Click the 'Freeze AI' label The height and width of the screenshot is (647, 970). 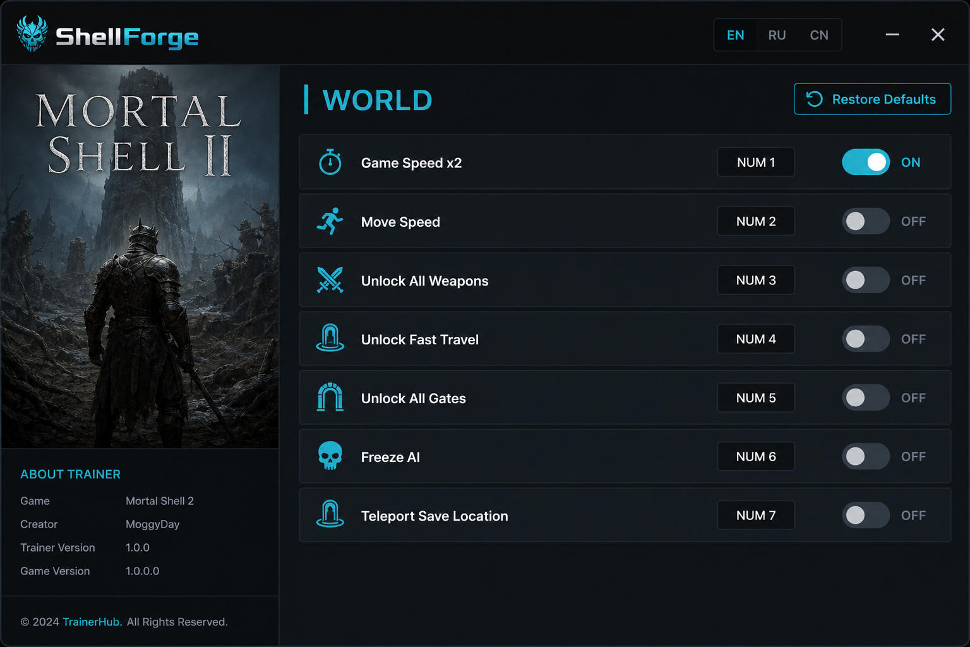390,457
